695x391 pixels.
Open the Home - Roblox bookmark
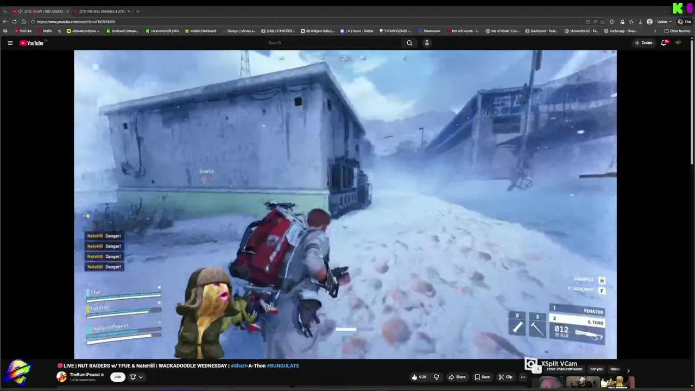357,31
